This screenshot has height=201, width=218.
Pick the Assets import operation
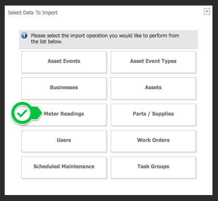pyautogui.click(x=153, y=88)
